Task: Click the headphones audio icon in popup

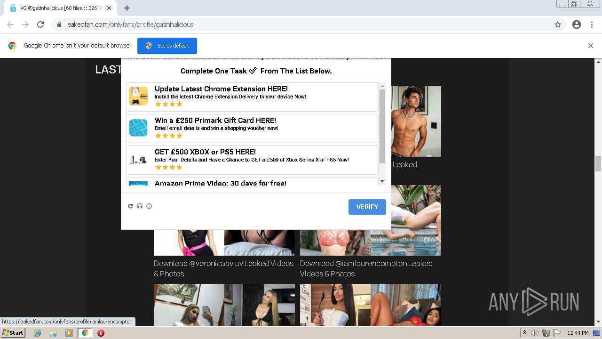Action: tap(140, 206)
